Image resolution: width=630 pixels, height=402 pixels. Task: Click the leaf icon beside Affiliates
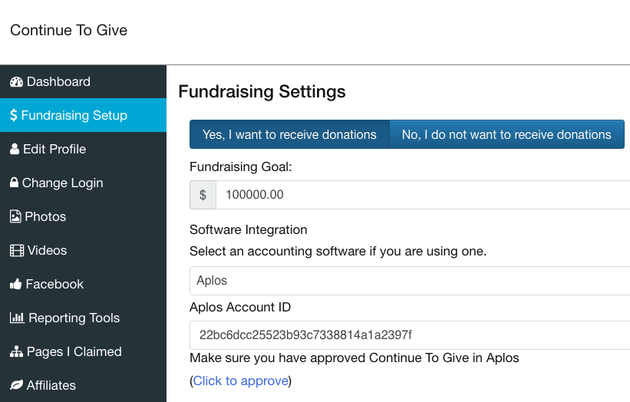16,385
